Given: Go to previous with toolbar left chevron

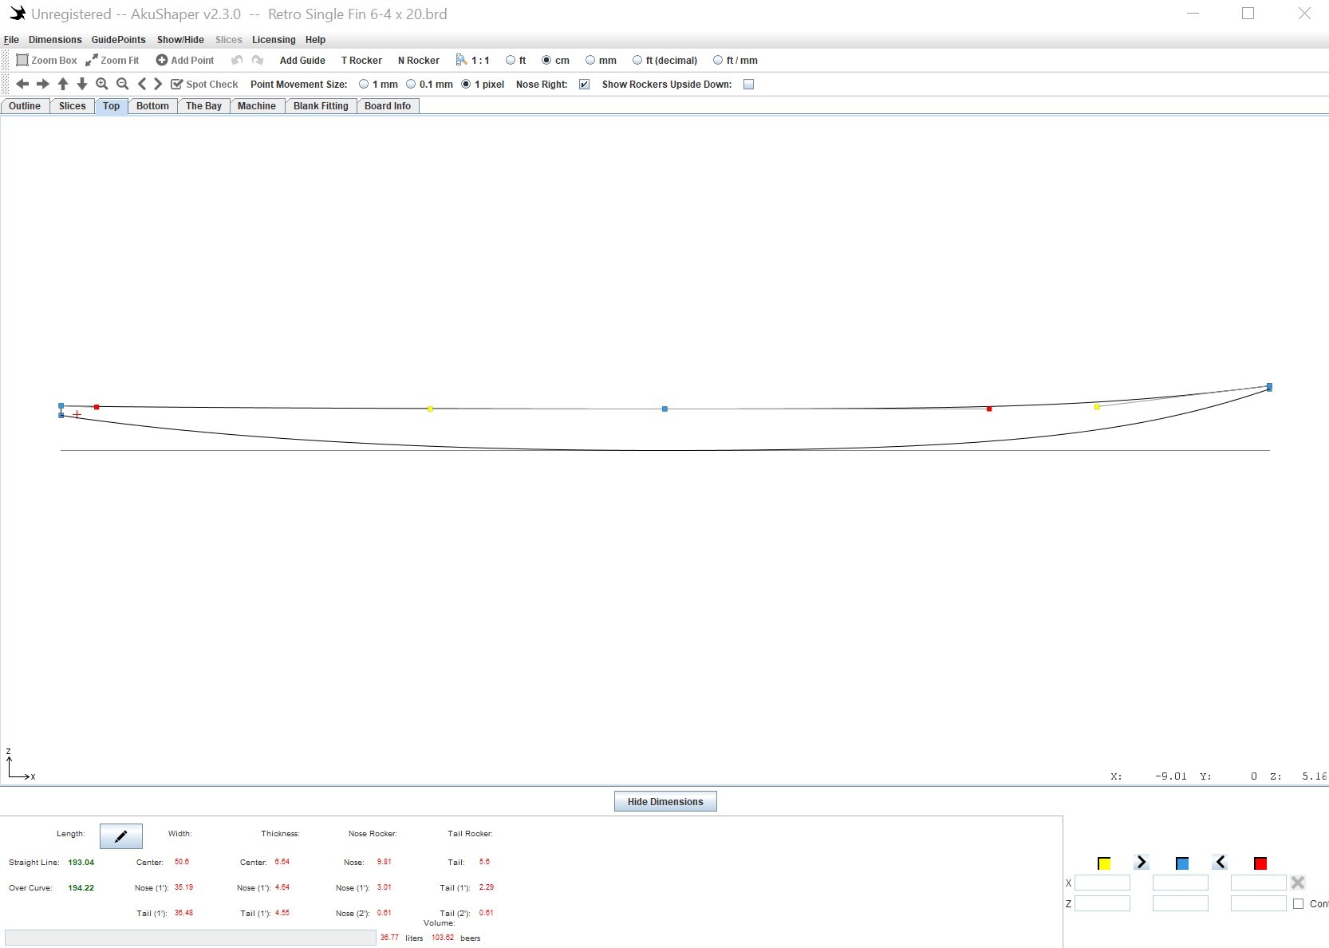Looking at the screenshot, I should [x=142, y=84].
